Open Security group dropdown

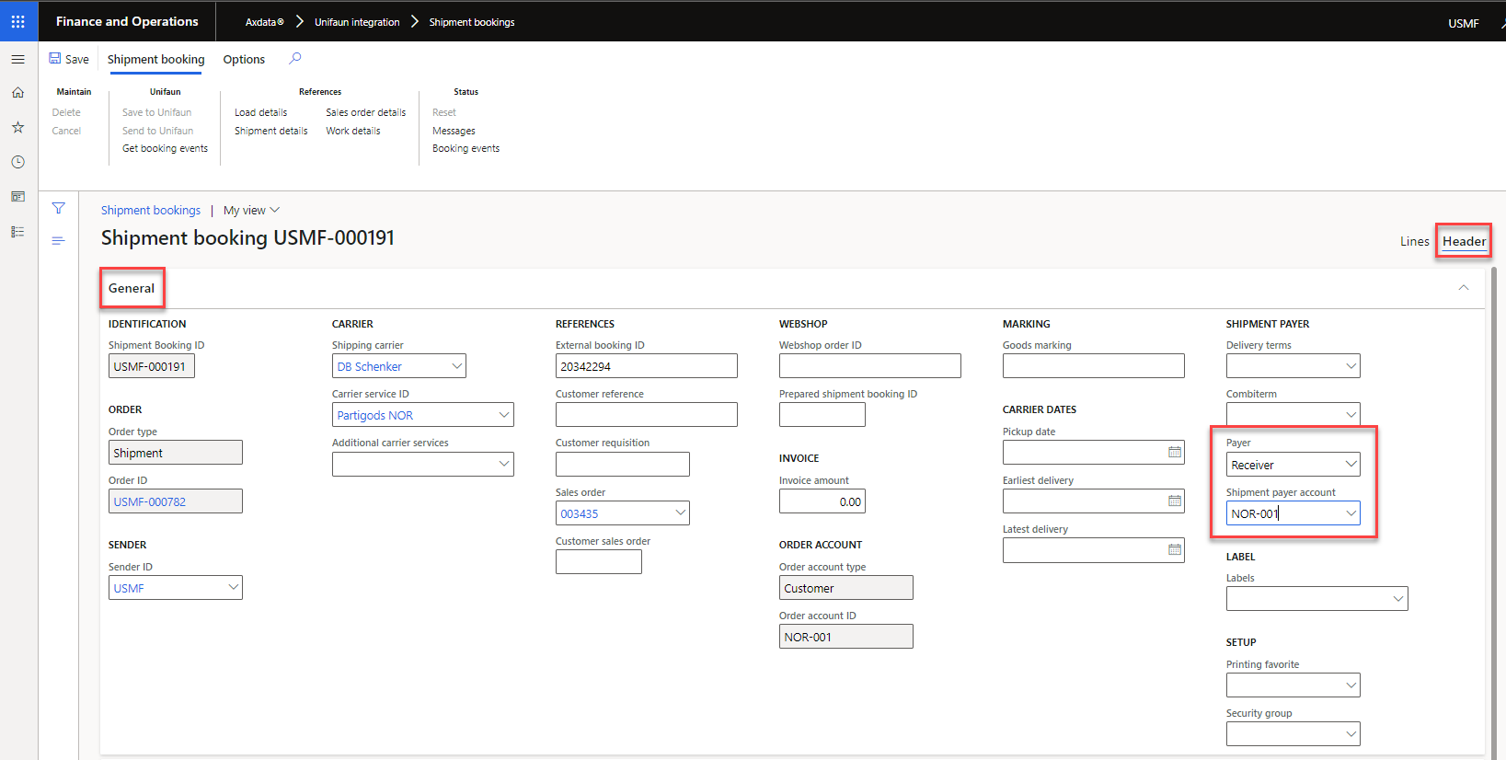point(1351,734)
